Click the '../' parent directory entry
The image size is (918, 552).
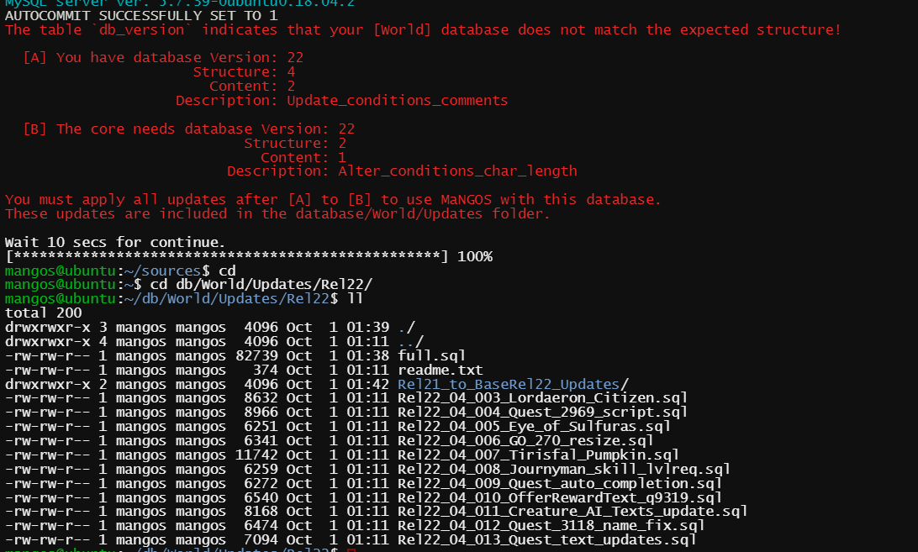click(x=410, y=341)
